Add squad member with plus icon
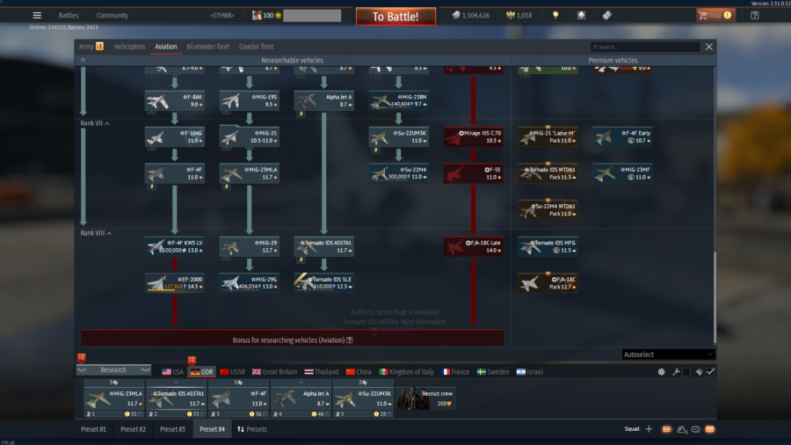Screen dimensions: 791x445 [649, 429]
